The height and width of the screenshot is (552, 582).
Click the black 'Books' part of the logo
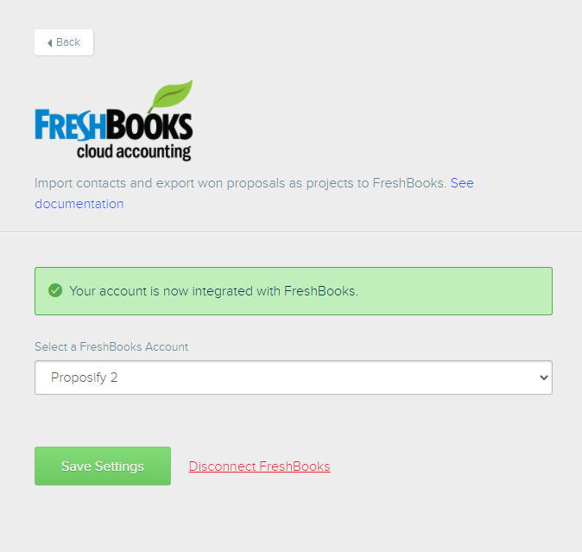pos(149,124)
